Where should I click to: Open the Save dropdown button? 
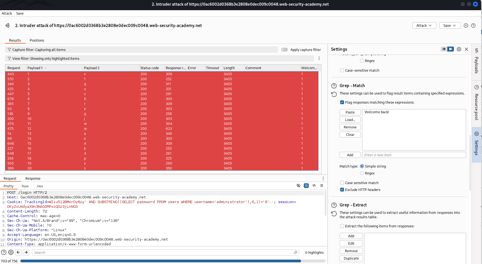tap(450, 25)
